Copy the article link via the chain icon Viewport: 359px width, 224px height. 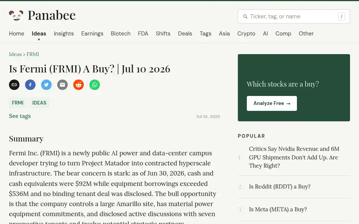14,85
